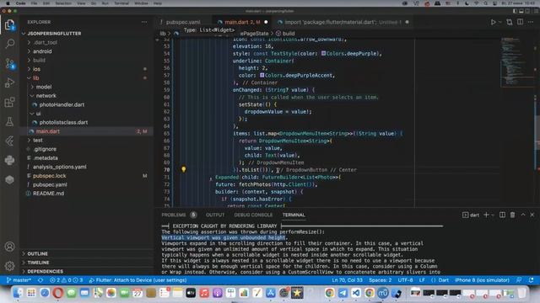Click the master branch in status bar
The image size is (540, 303).
(19, 280)
